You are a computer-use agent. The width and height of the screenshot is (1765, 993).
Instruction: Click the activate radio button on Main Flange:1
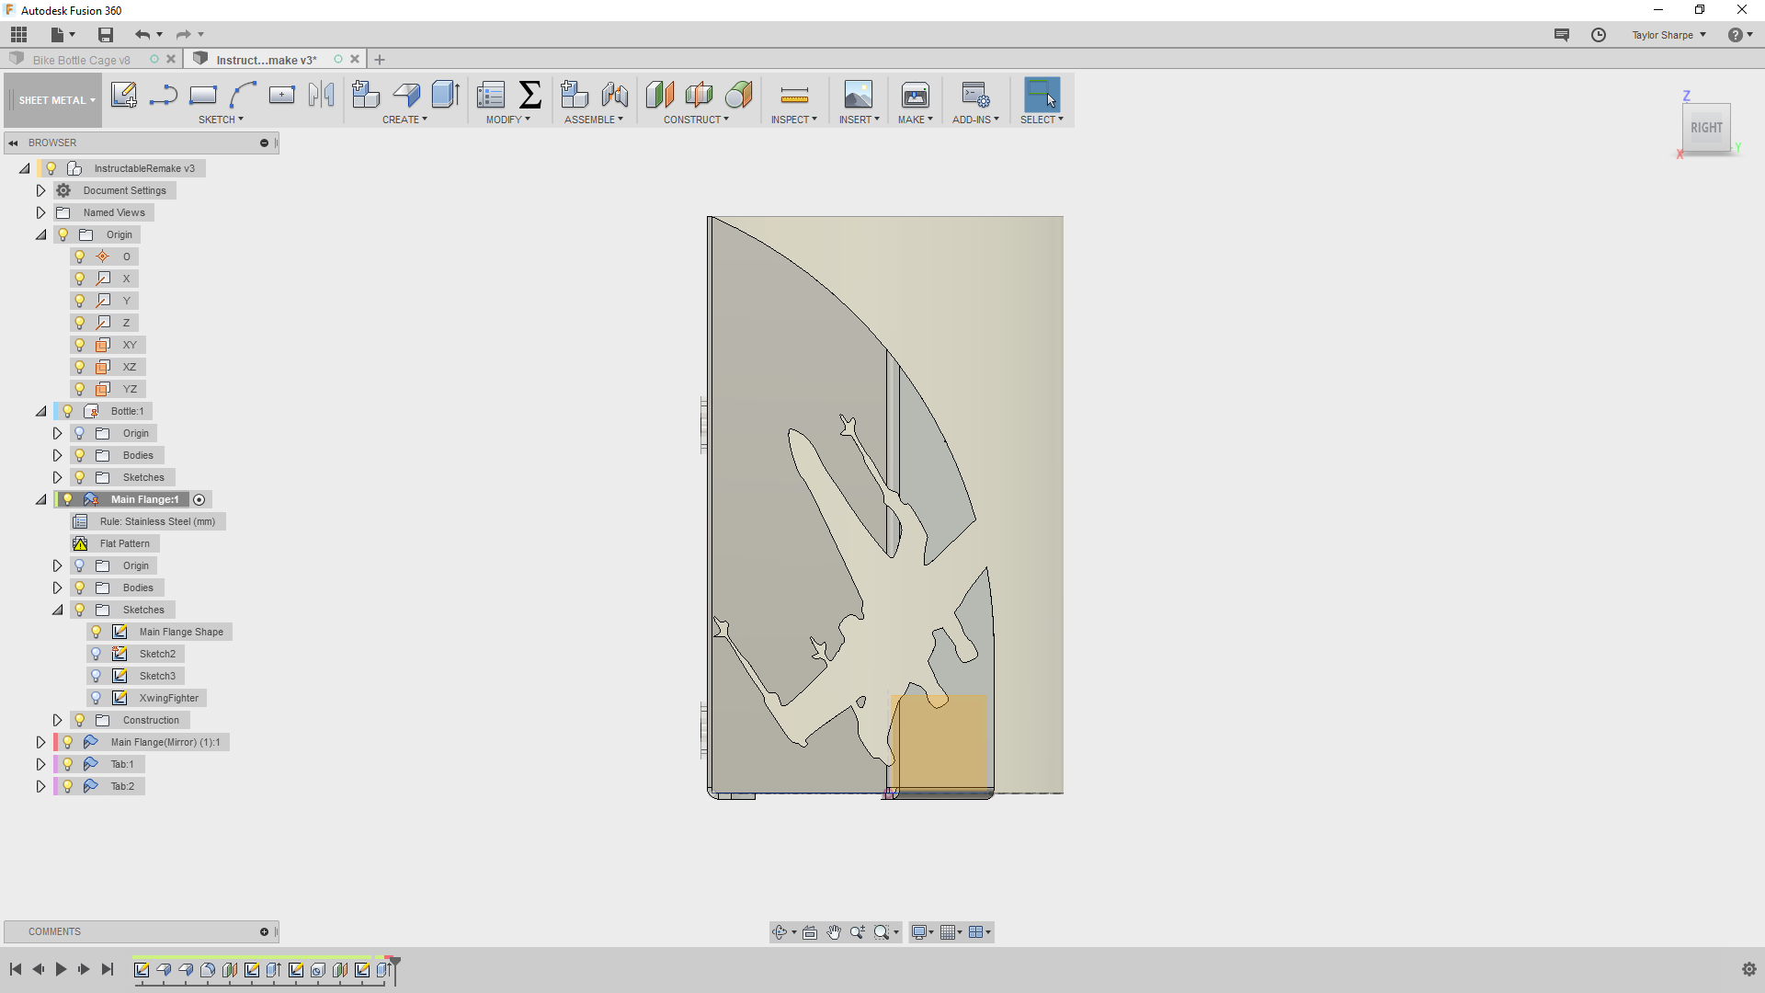[199, 499]
